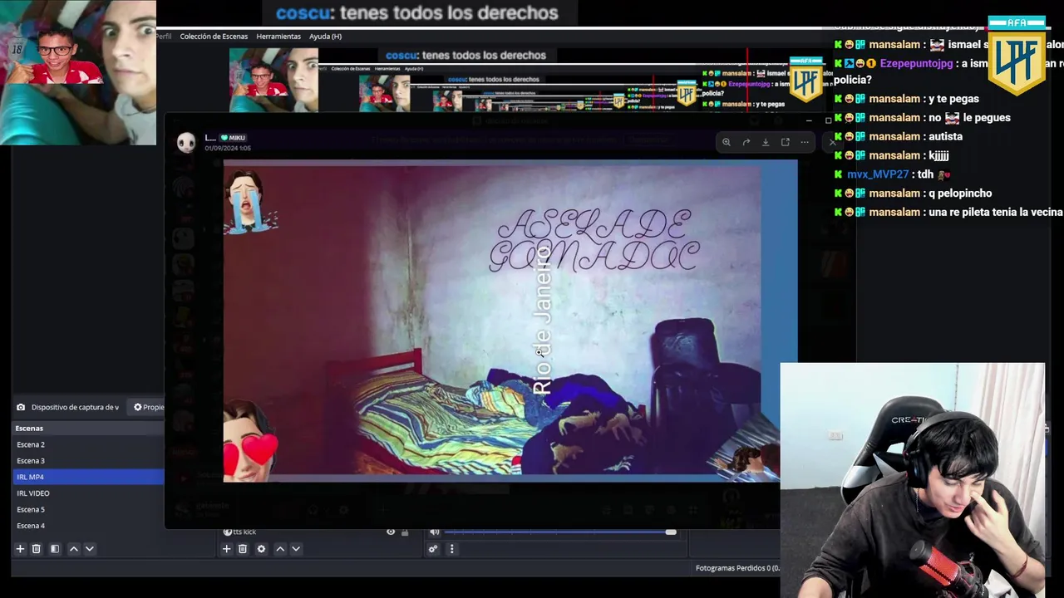Open advanced audio properties gears icon

433,549
